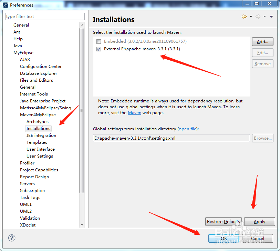Screen dimensions: 280x251
Task: Click the help question mark icon
Action: coord(12,238)
